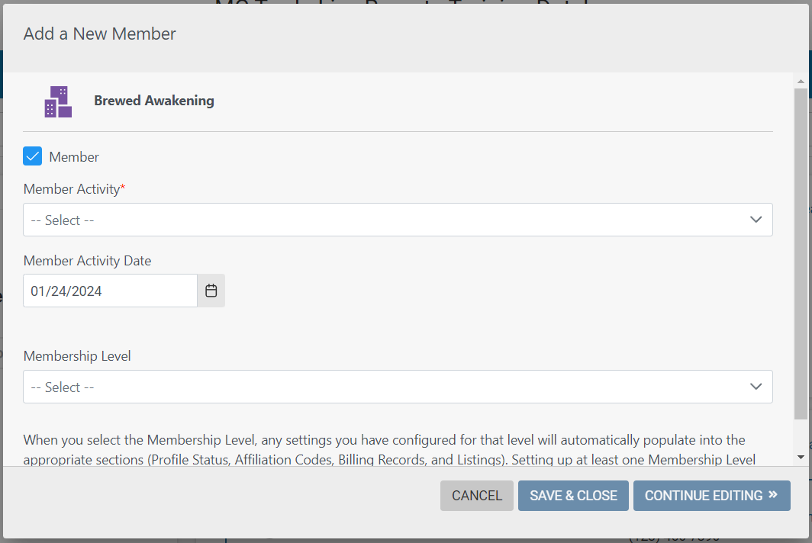The width and height of the screenshot is (812, 543).
Task: Click the double chevron on Continue Editing
Action: click(772, 495)
